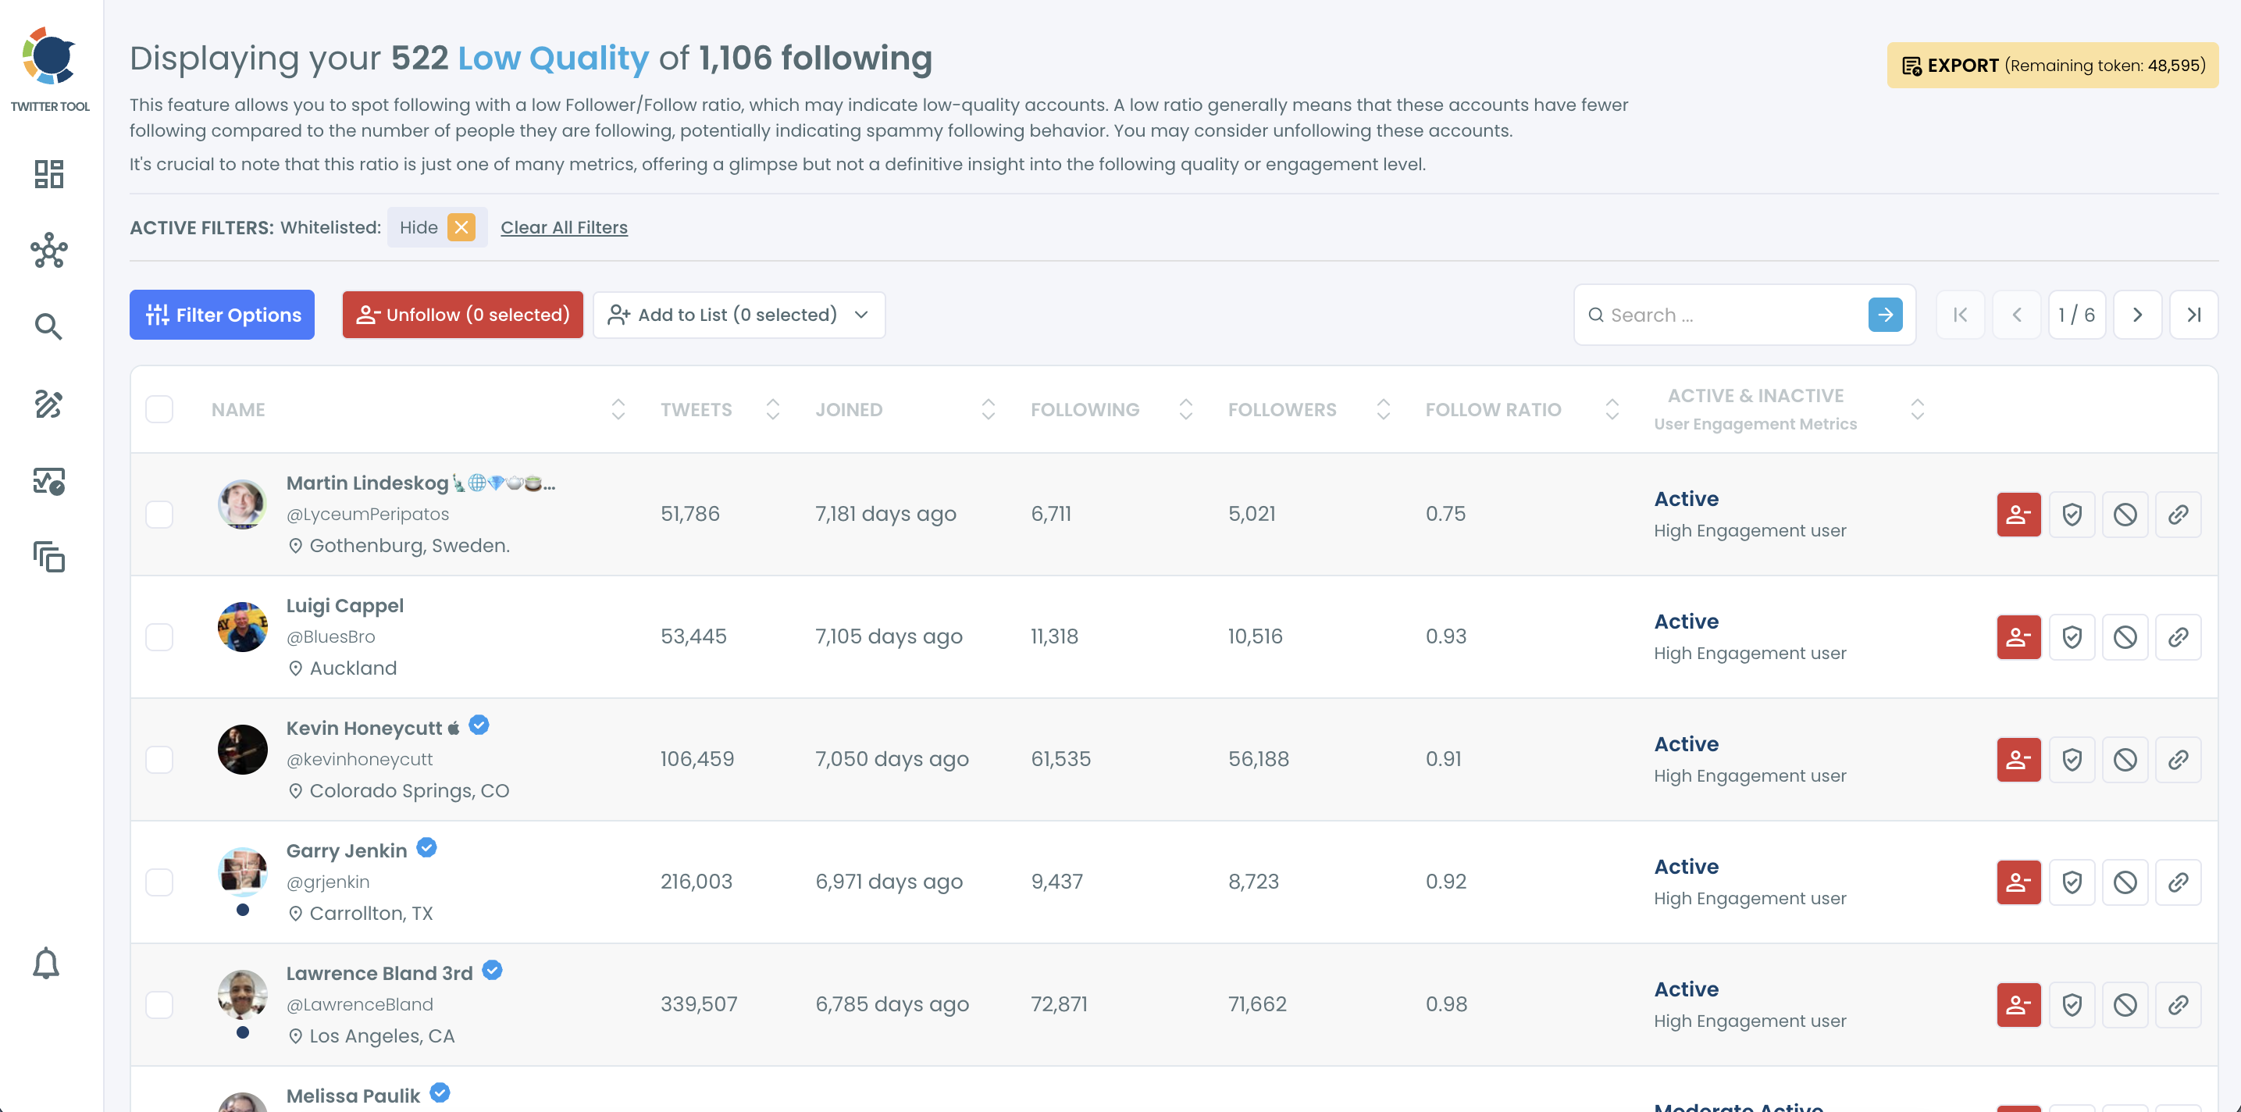
Task: Sort by the NAME column
Action: tap(618, 409)
